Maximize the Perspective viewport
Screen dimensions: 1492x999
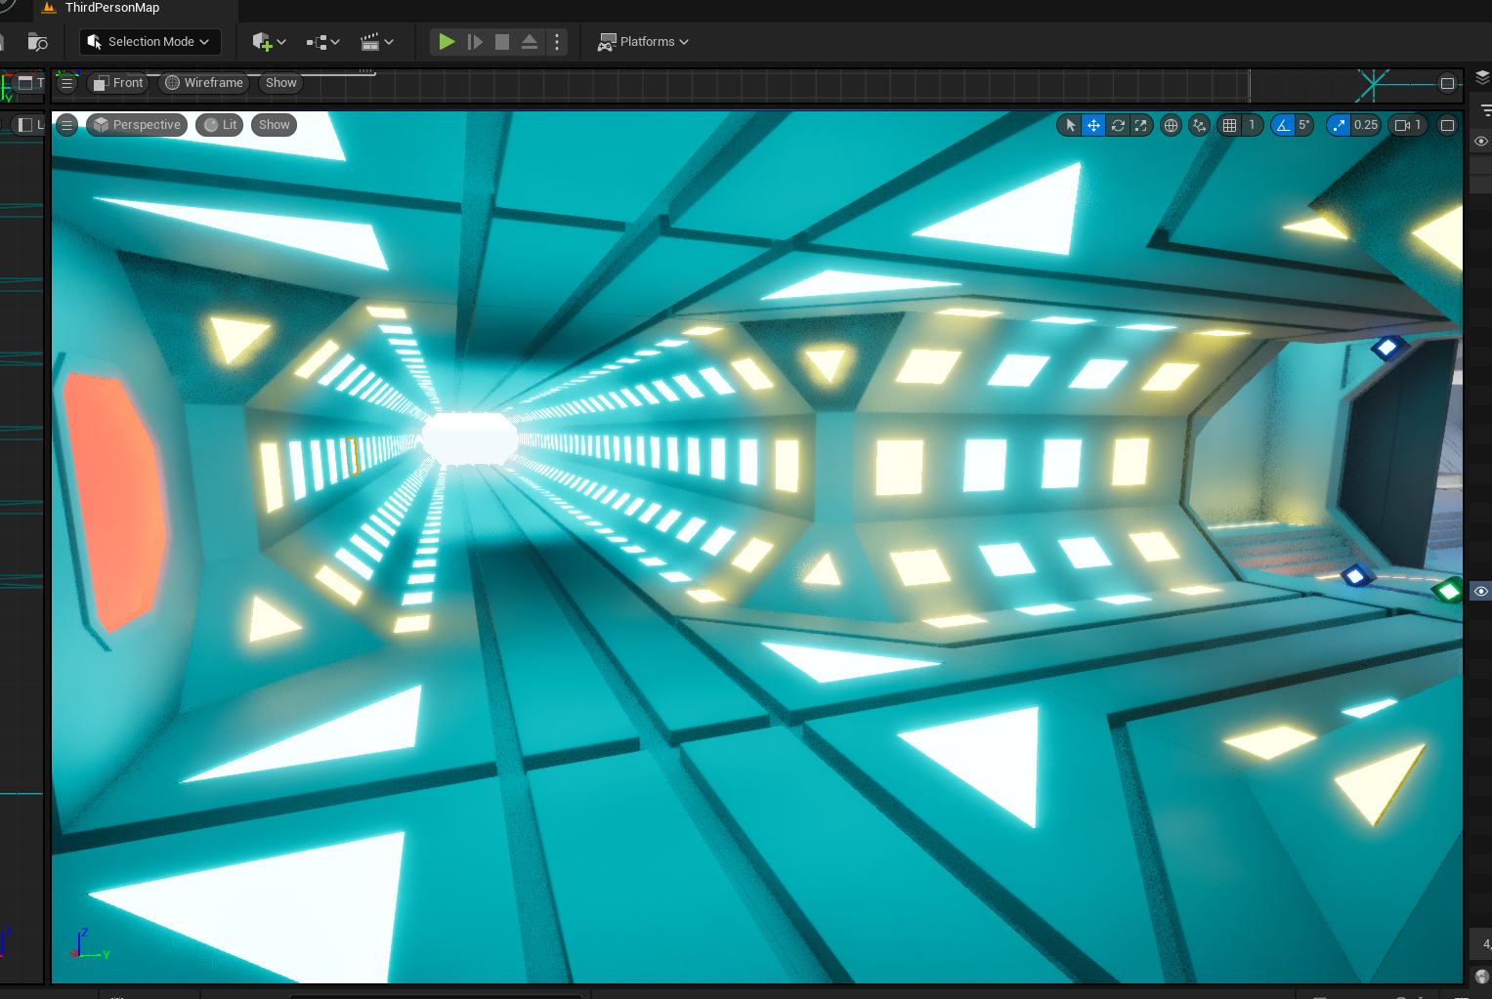pyautogui.click(x=1447, y=125)
